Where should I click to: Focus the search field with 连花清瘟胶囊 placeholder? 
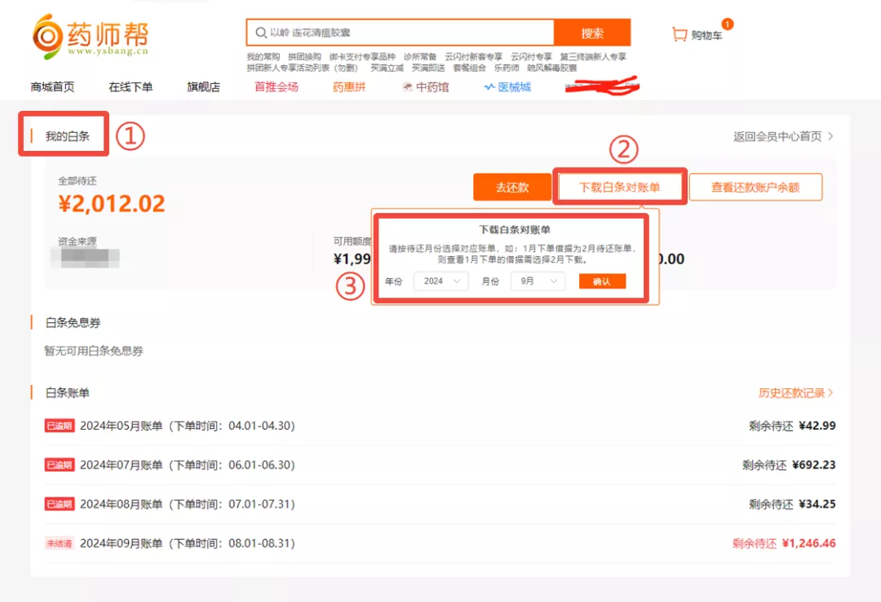coord(400,33)
